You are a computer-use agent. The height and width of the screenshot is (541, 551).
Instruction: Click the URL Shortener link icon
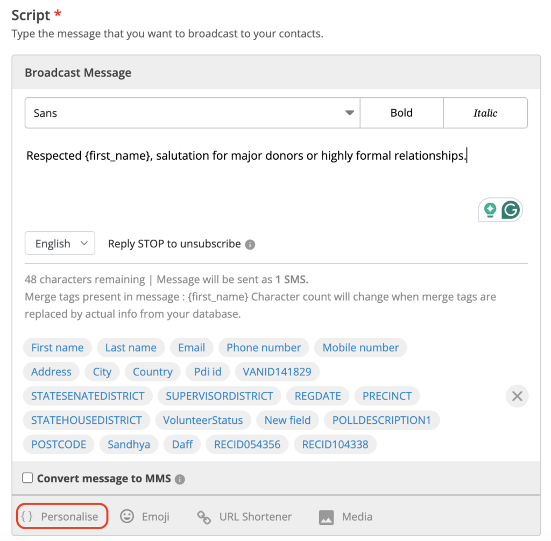pyautogui.click(x=204, y=517)
